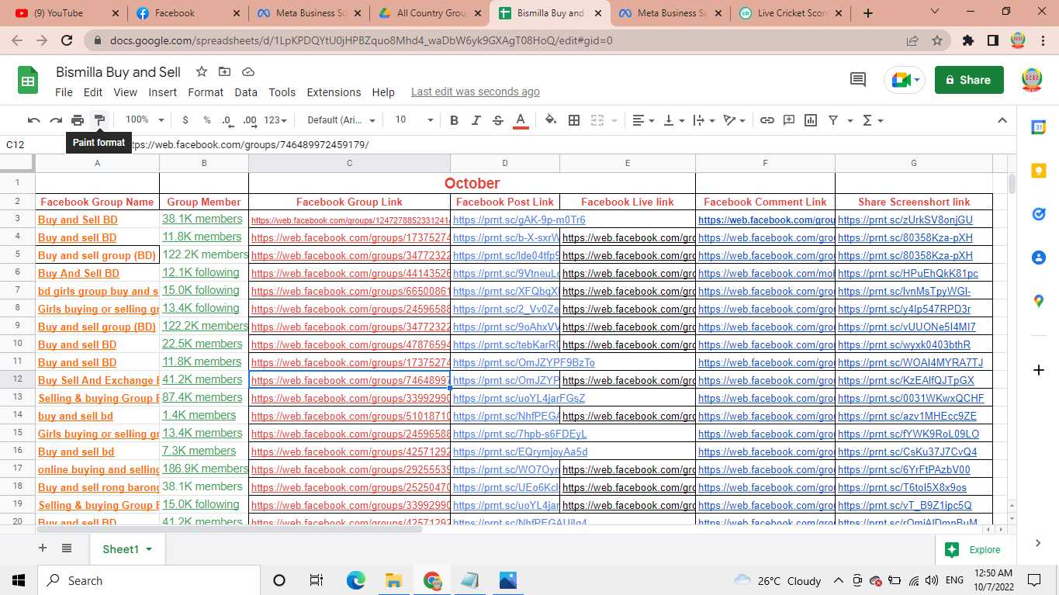Hide the menus with collapse arrow
The width and height of the screenshot is (1059, 595).
coord(1002,120)
